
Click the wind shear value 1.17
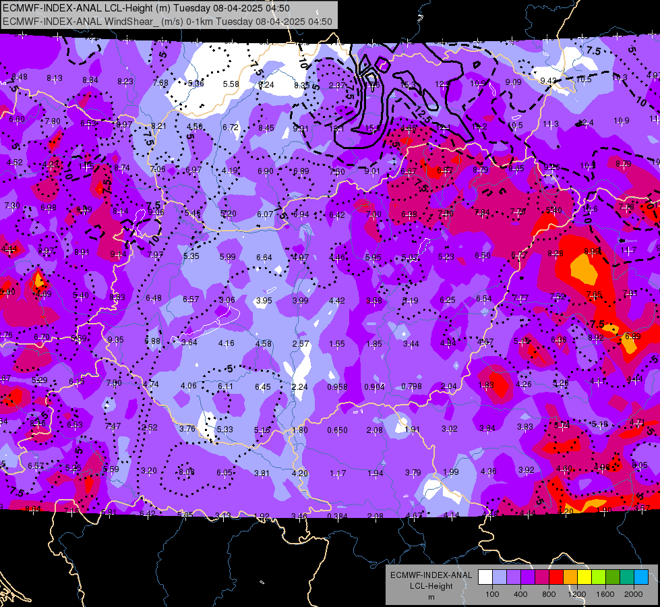338,473
